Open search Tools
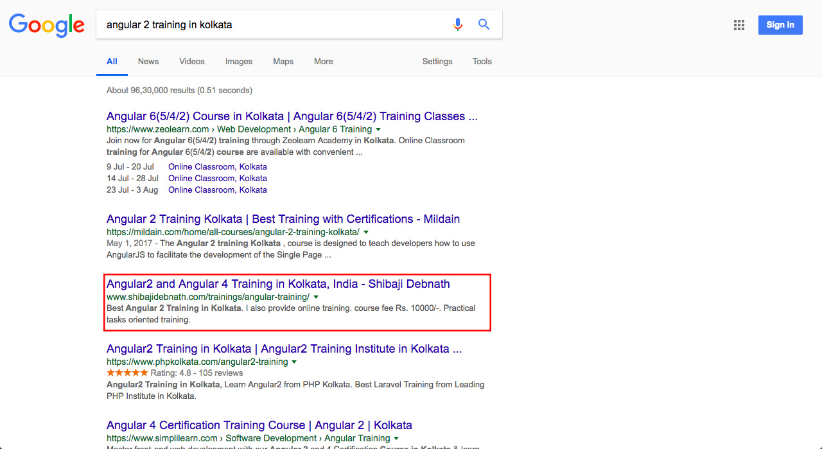Image resolution: width=822 pixels, height=449 pixels. point(482,62)
